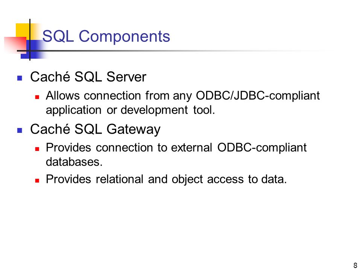
Task: Click Provides relational and object access line
Action: click(166, 179)
